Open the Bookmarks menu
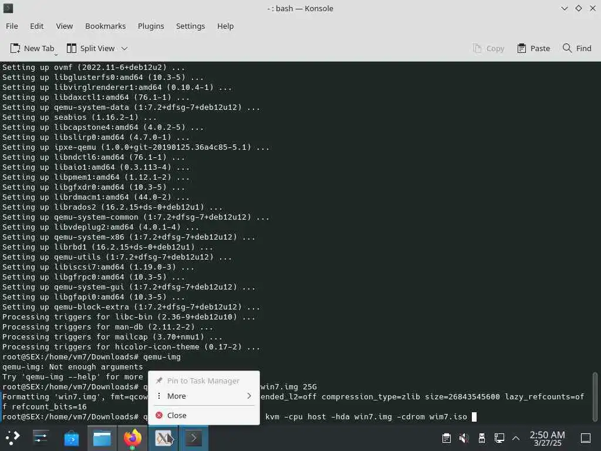This screenshot has width=601, height=451. 106,26
